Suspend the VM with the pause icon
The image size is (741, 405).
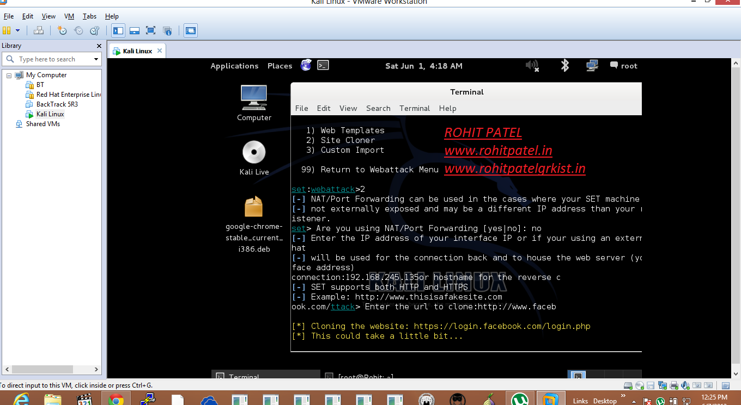(7, 30)
